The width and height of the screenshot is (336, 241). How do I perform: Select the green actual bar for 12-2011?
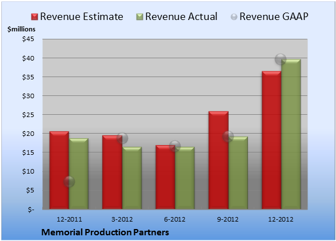pos(79,174)
